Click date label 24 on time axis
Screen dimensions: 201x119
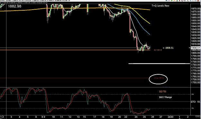(x=136, y=117)
